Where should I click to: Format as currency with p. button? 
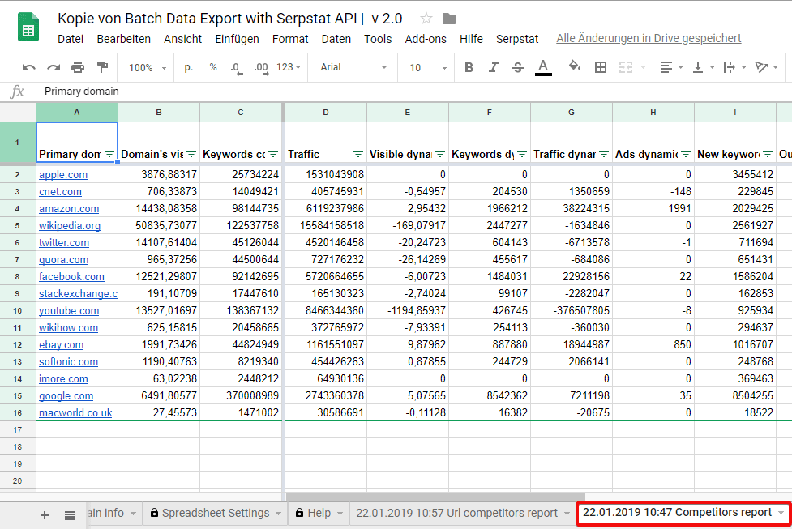click(188, 67)
